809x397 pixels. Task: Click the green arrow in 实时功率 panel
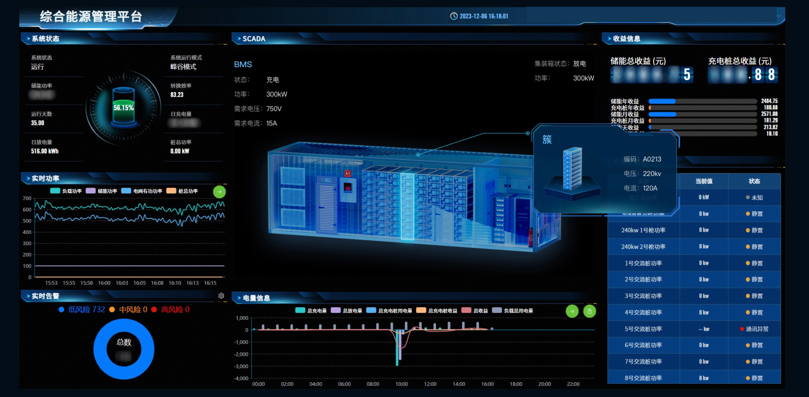click(219, 192)
